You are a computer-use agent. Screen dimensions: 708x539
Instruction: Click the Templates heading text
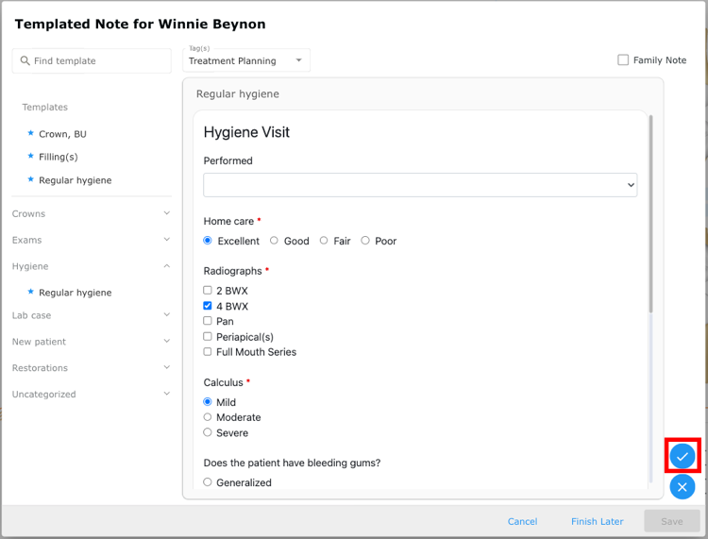point(45,107)
